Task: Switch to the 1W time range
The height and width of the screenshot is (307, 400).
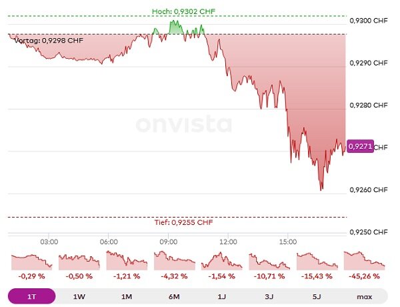Action: pos(79,296)
